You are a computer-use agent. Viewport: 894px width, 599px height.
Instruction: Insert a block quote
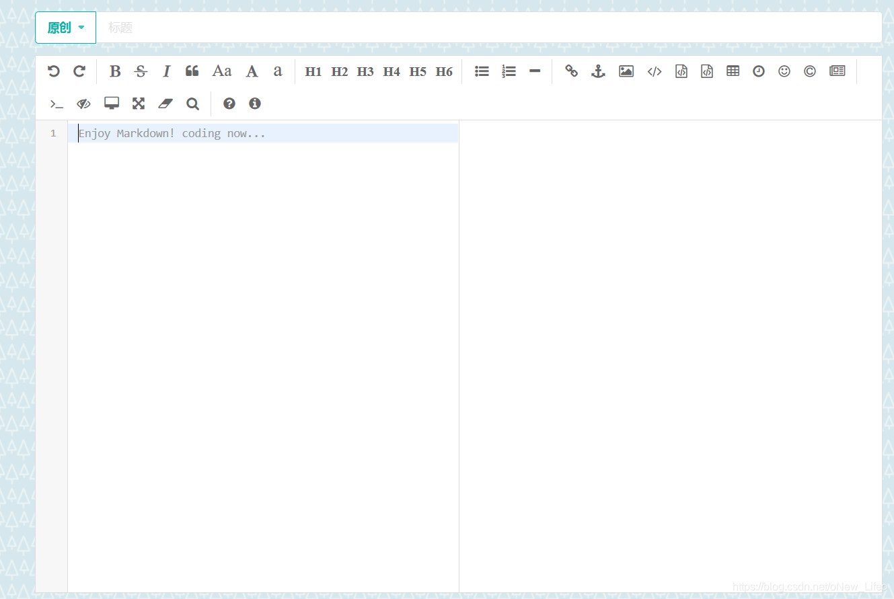[192, 71]
